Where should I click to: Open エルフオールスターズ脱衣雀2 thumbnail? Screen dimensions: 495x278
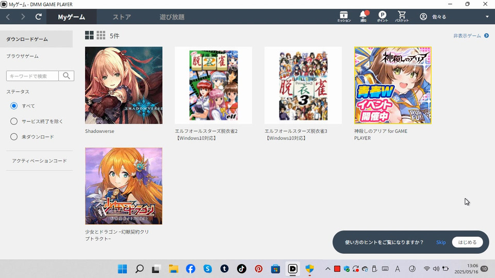tap(213, 85)
